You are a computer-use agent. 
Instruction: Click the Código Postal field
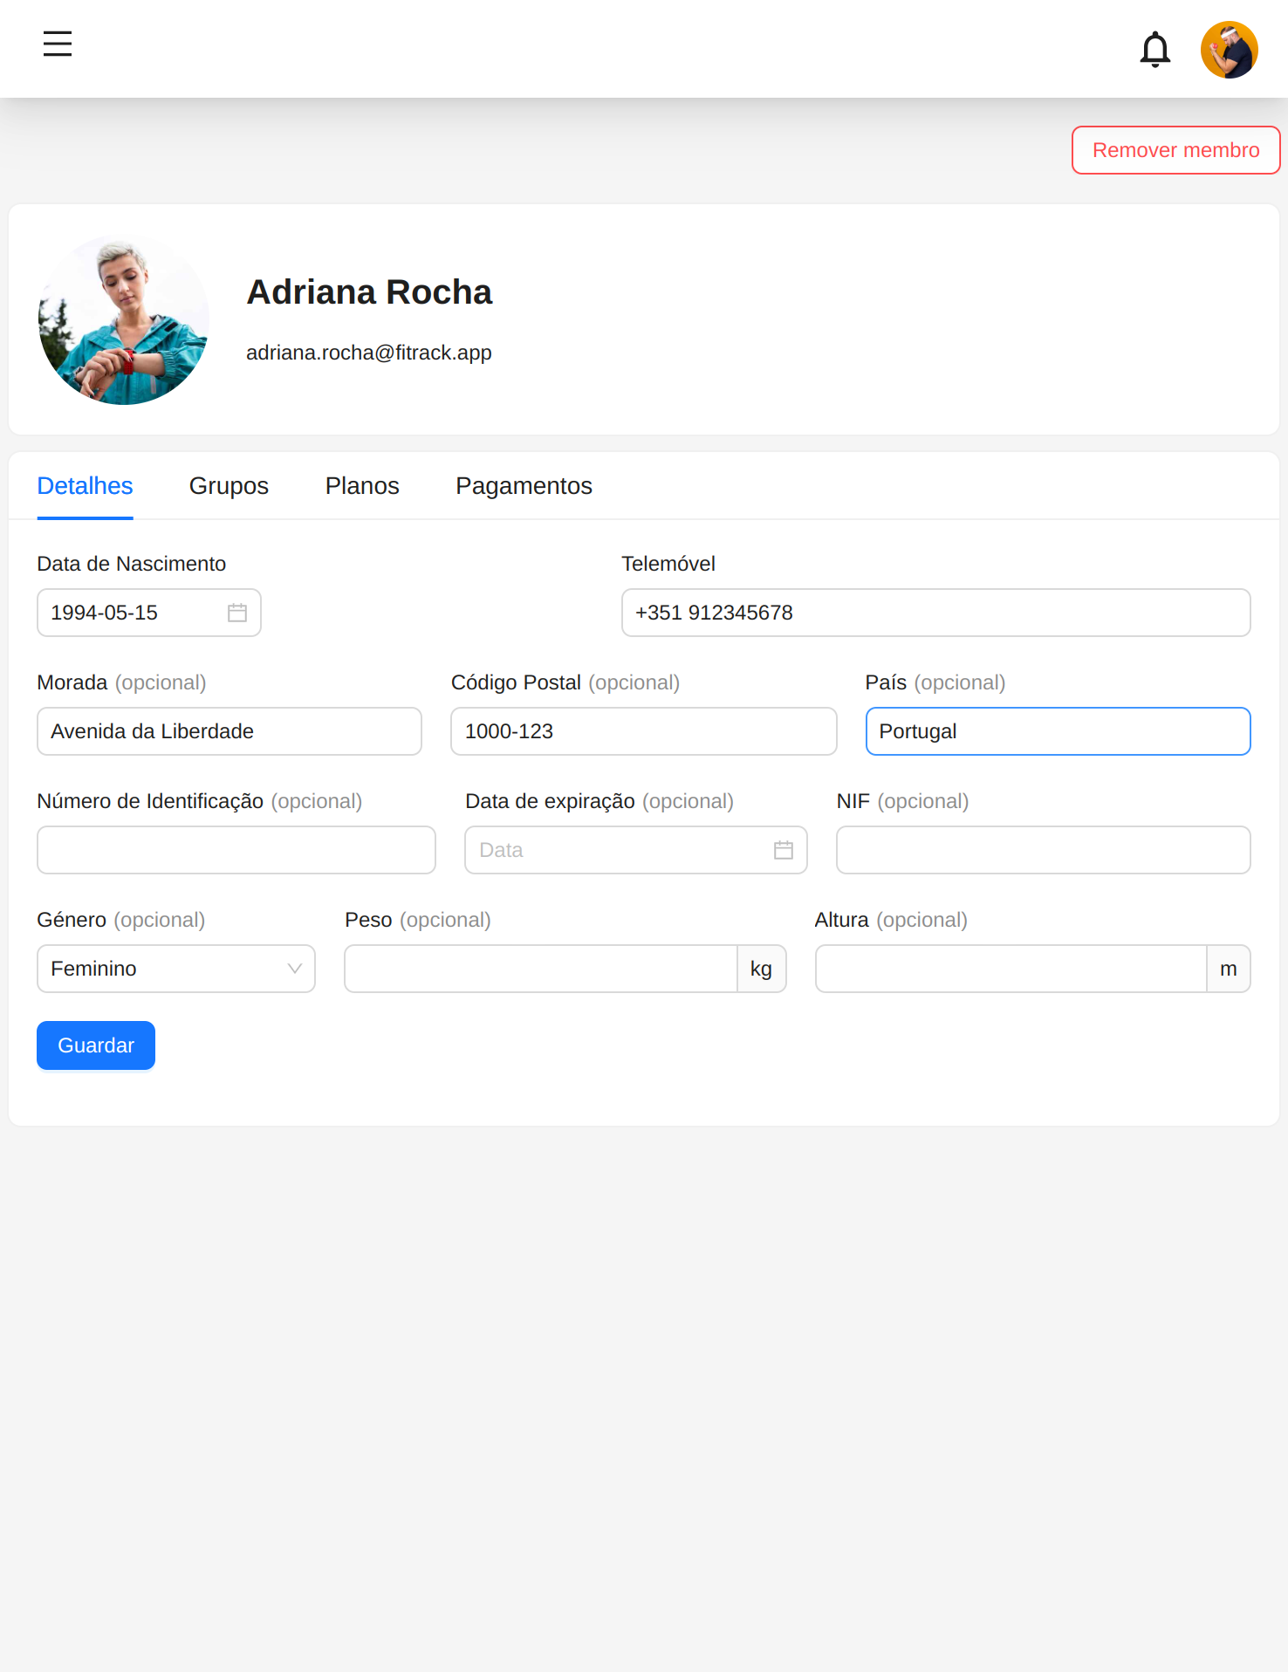(643, 731)
